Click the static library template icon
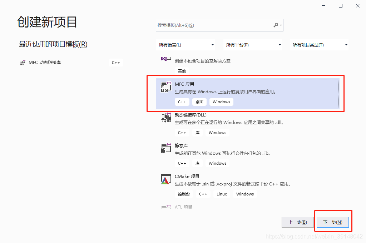366x243 pixels. point(166,148)
